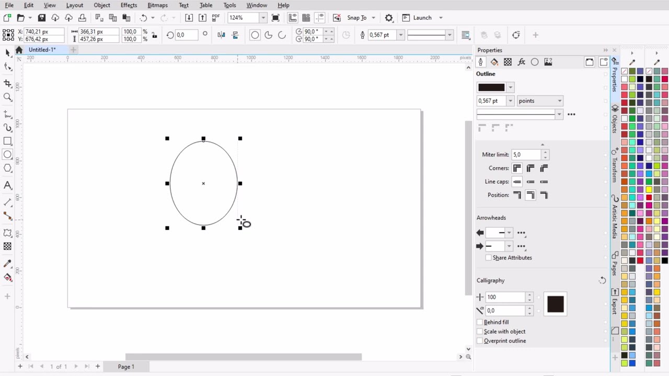The image size is (669, 376).
Task: Open the fx effects tab in Properties
Action: [521, 62]
